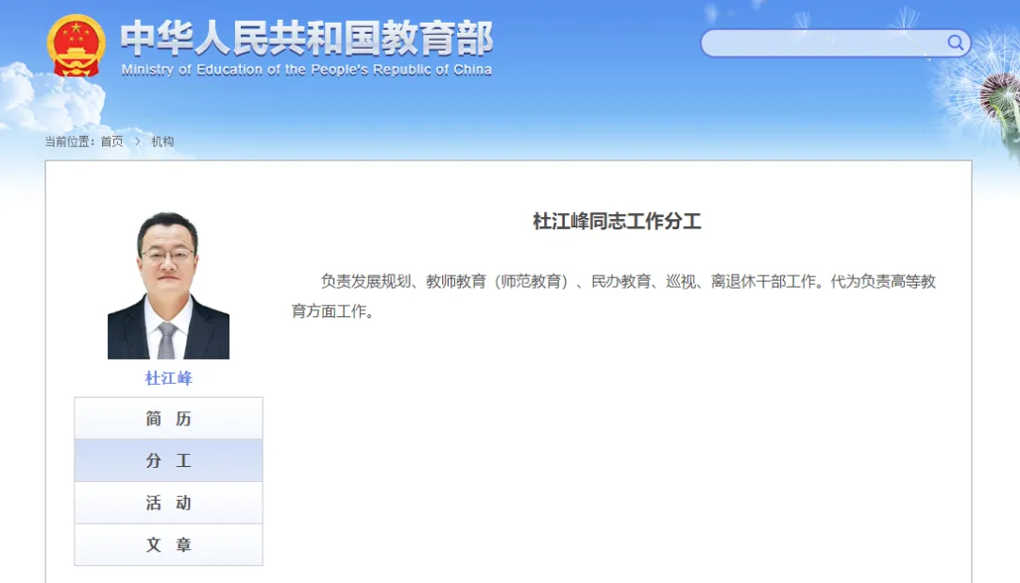Click the 中华人民共和国教育部 site title
This screenshot has height=583, width=1020.
point(306,39)
